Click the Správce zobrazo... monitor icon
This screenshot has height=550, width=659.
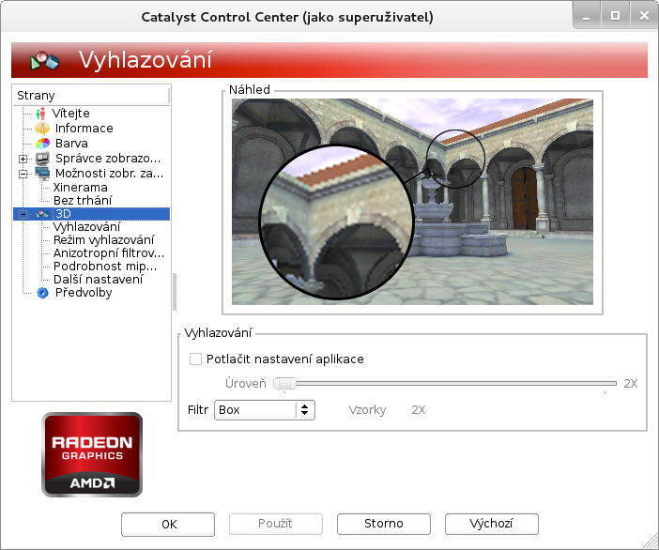tap(42, 159)
